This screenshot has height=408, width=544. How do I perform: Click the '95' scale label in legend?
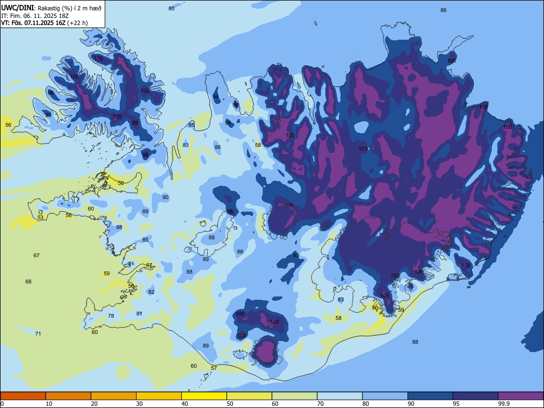pyautogui.click(x=456, y=404)
